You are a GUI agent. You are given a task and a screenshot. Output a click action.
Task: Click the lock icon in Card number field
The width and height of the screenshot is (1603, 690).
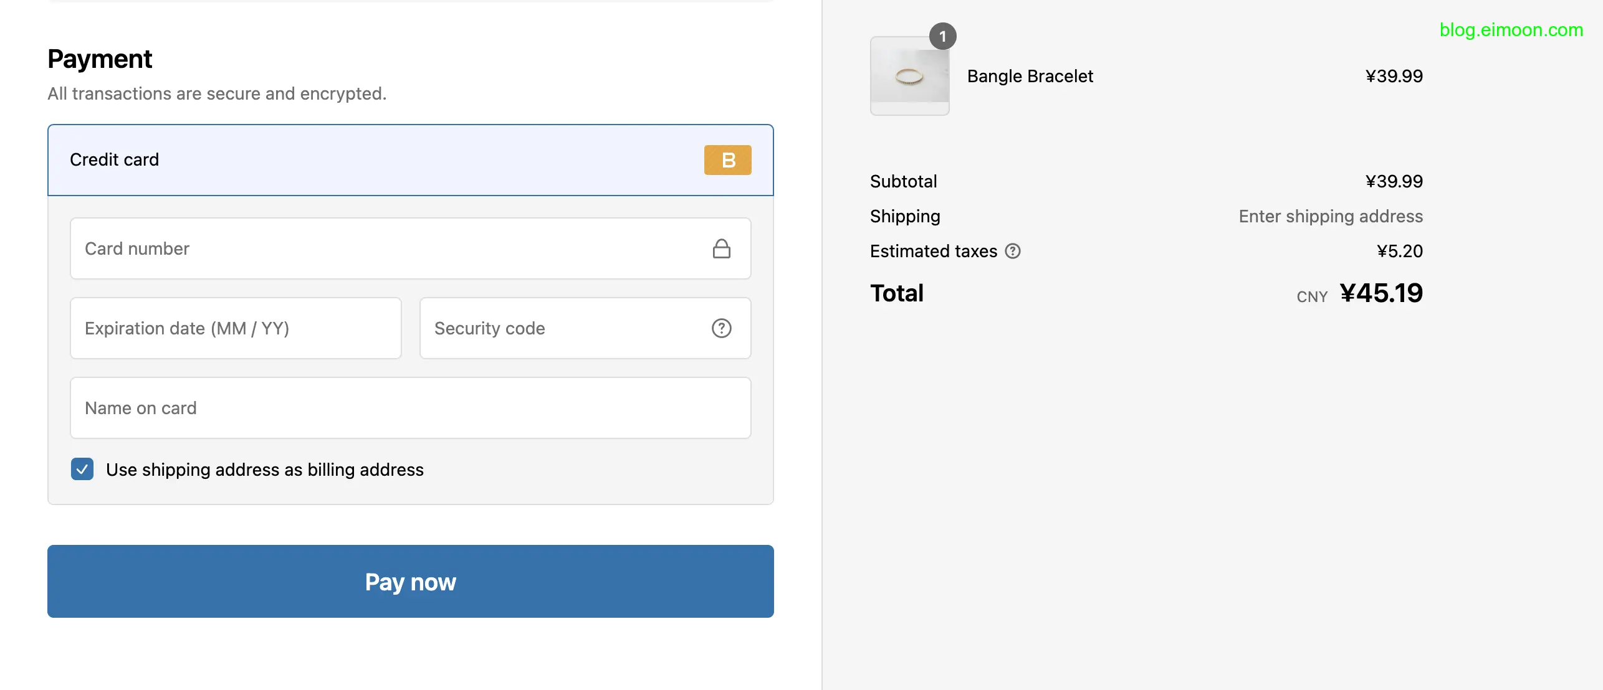[721, 249]
